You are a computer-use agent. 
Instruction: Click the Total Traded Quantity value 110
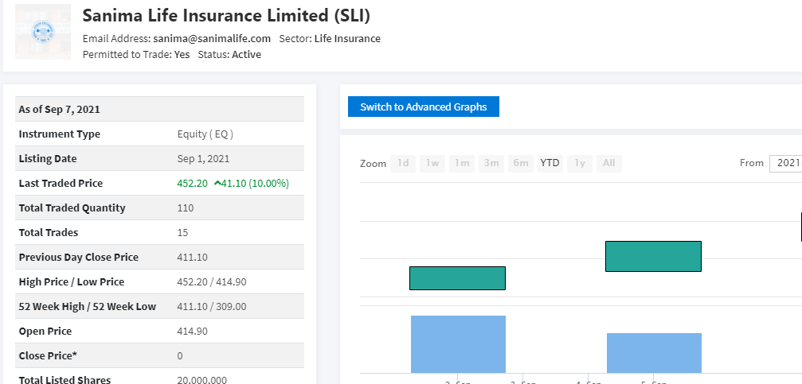pyautogui.click(x=185, y=208)
